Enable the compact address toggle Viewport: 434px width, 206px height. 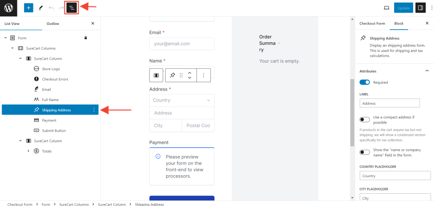click(364, 120)
